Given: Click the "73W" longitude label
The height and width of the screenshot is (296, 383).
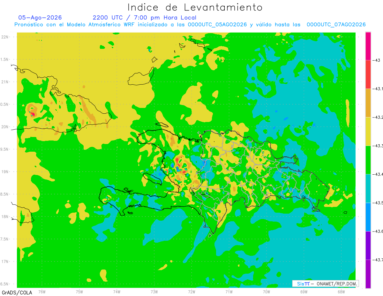Looking at the screenshot, I should coord(154,292).
